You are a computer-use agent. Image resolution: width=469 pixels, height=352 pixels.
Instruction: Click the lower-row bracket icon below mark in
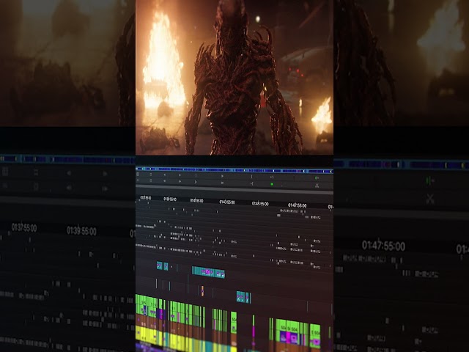click(196, 182)
